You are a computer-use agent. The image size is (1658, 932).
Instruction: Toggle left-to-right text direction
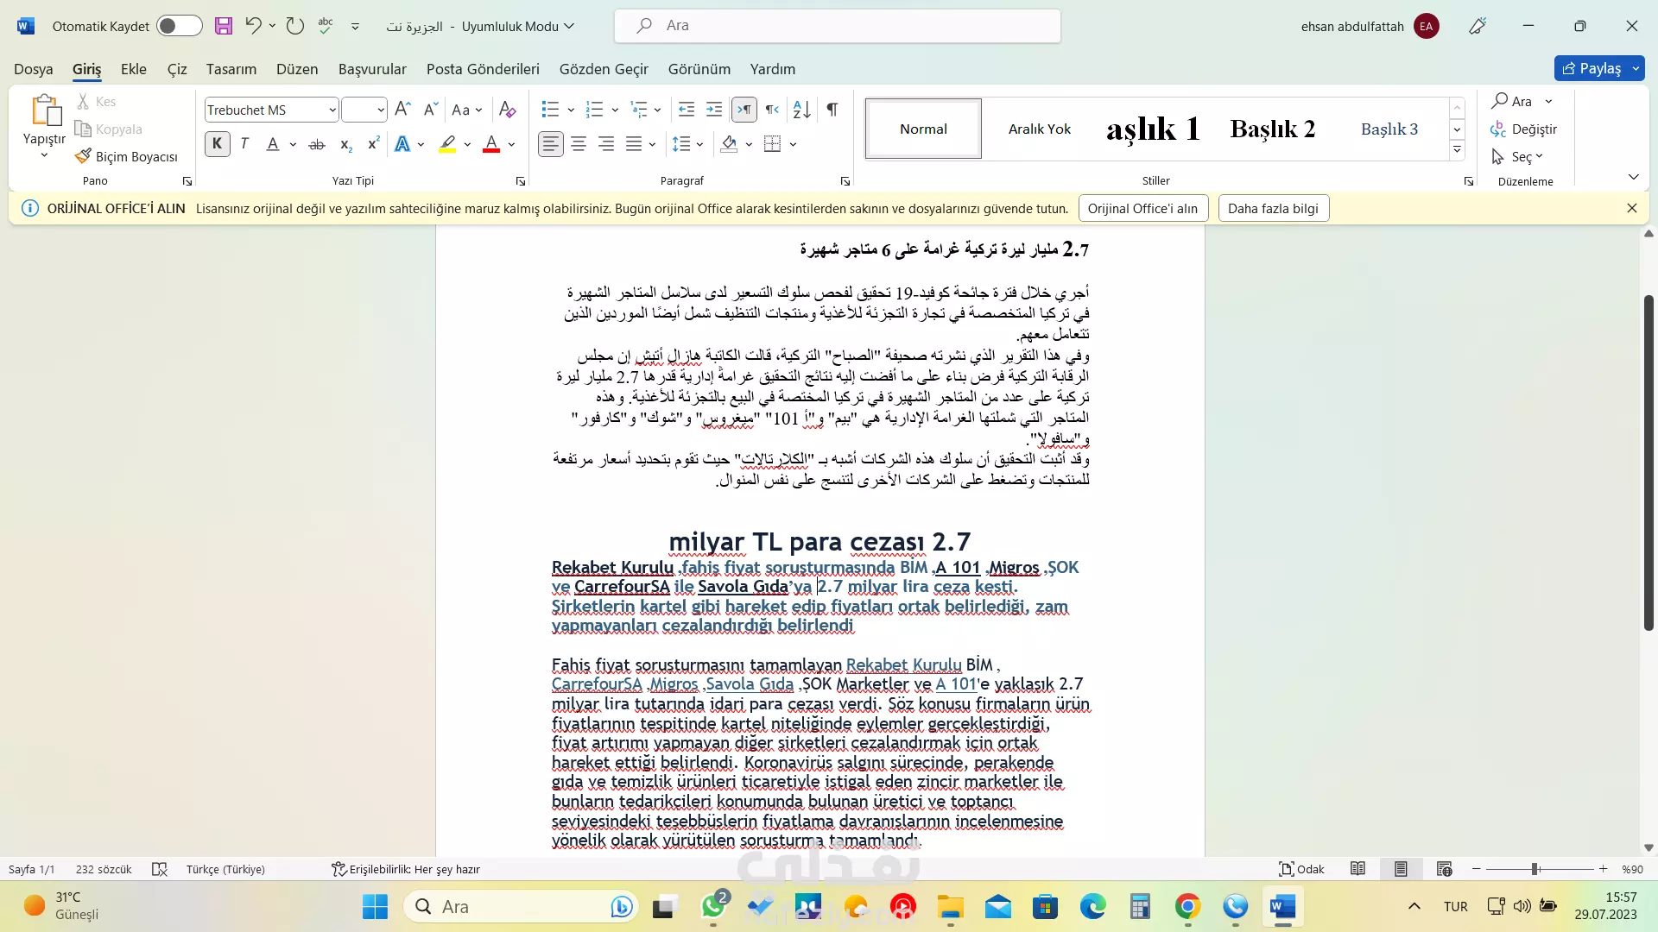744,110
